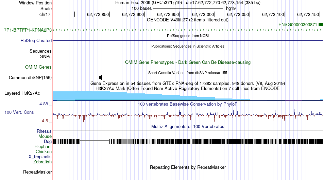Open Repeating Elements by RepeatMasker title
The height and width of the screenshot is (180, 323).
tap(188, 167)
